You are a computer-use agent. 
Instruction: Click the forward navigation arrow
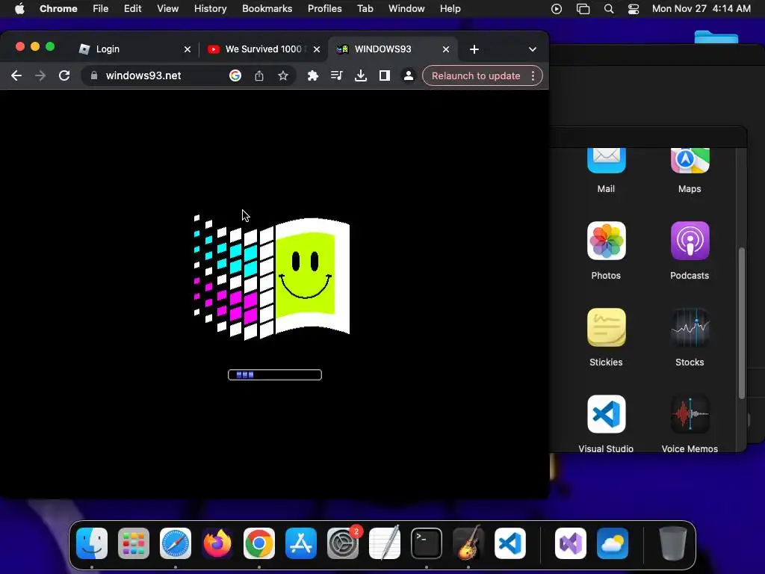[40, 75]
